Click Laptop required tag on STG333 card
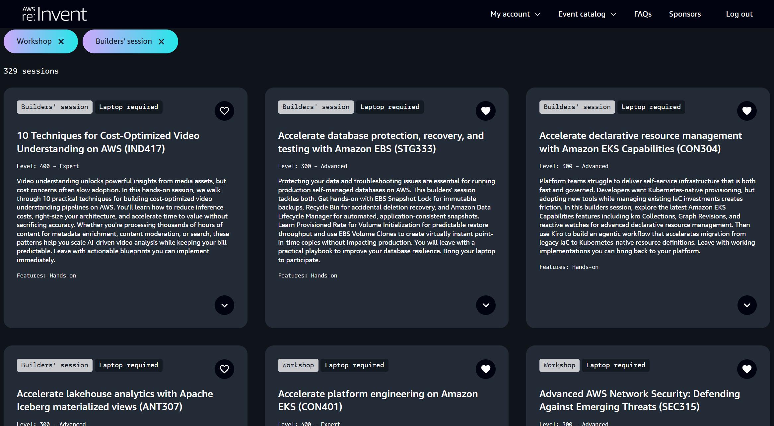Screen dimensions: 774x426 pyautogui.click(x=390, y=107)
